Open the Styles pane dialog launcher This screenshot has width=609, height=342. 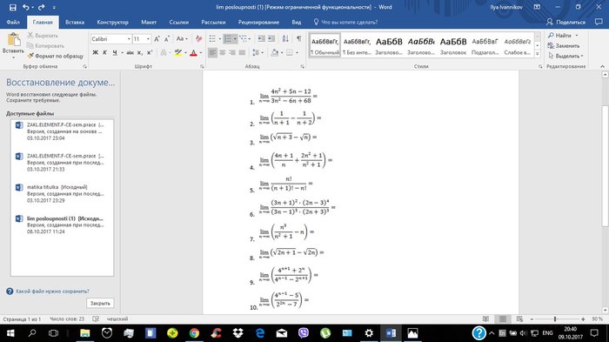pos(540,67)
